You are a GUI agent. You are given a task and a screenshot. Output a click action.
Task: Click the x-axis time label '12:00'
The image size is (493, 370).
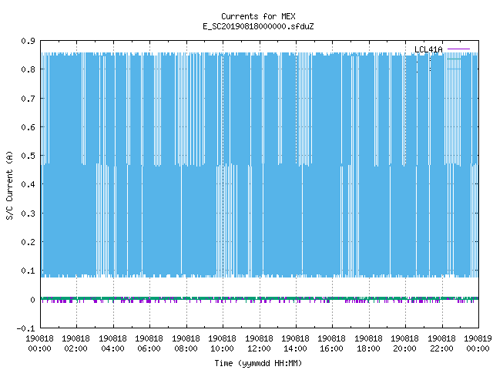point(259,348)
